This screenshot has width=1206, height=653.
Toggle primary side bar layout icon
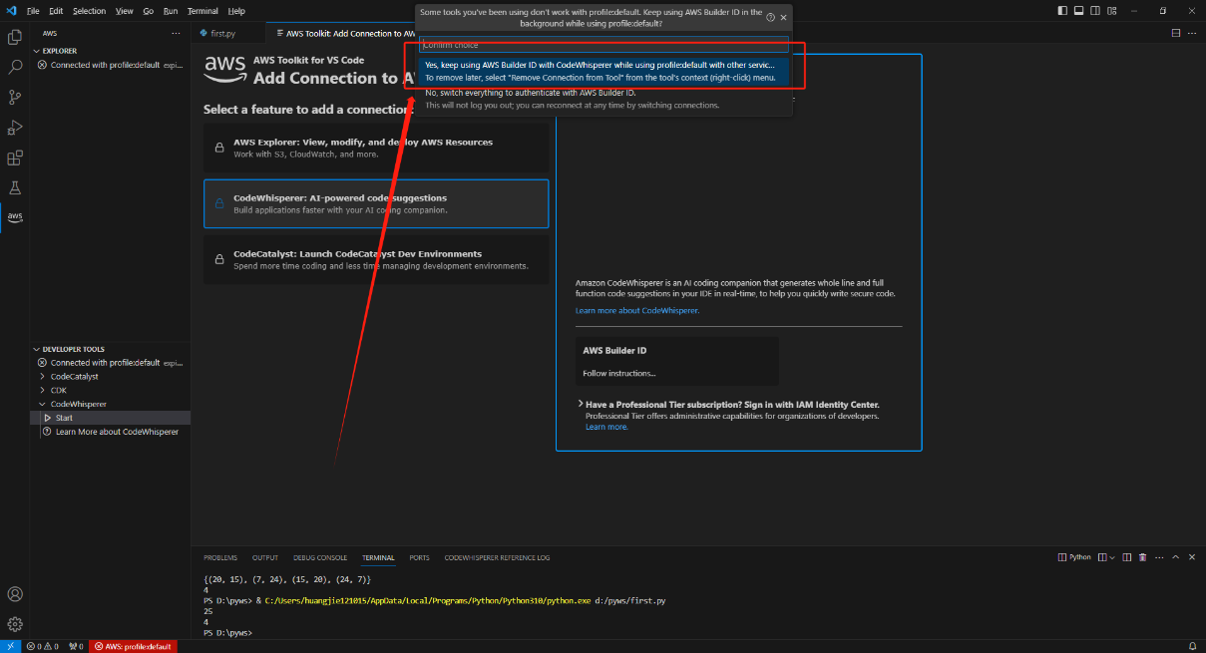click(x=1061, y=10)
